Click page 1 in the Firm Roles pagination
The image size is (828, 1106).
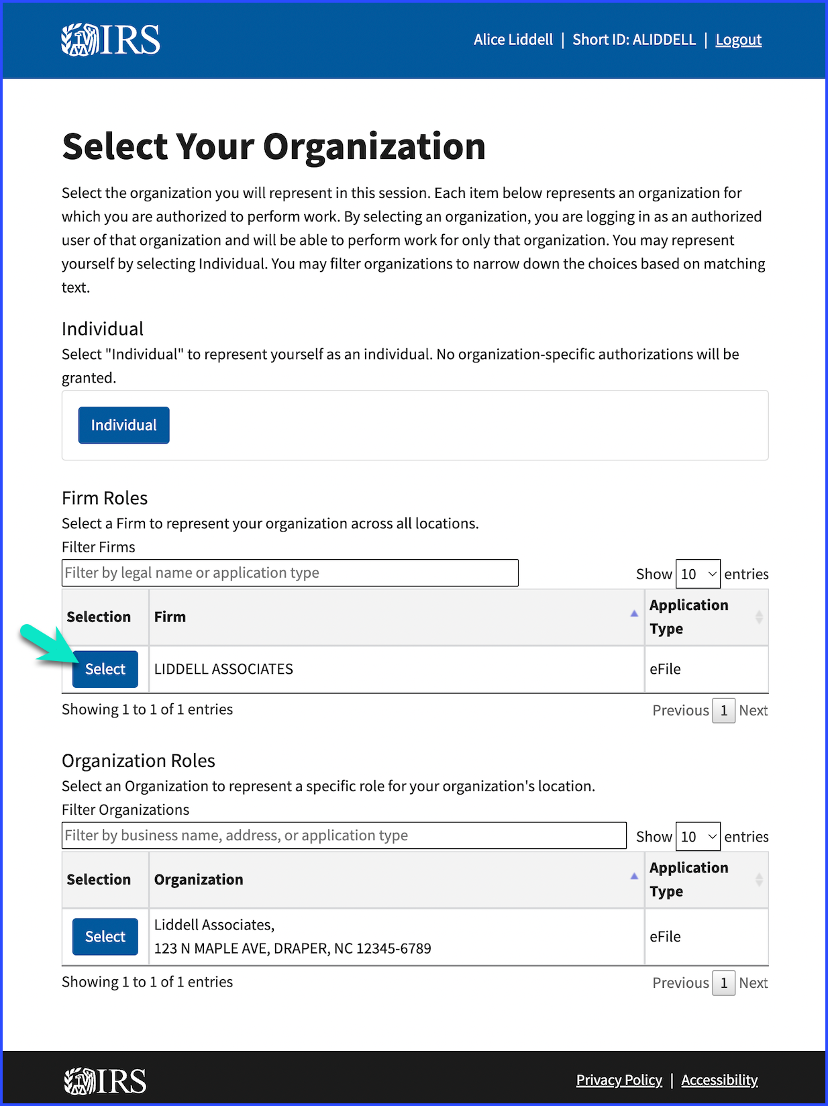tap(723, 710)
